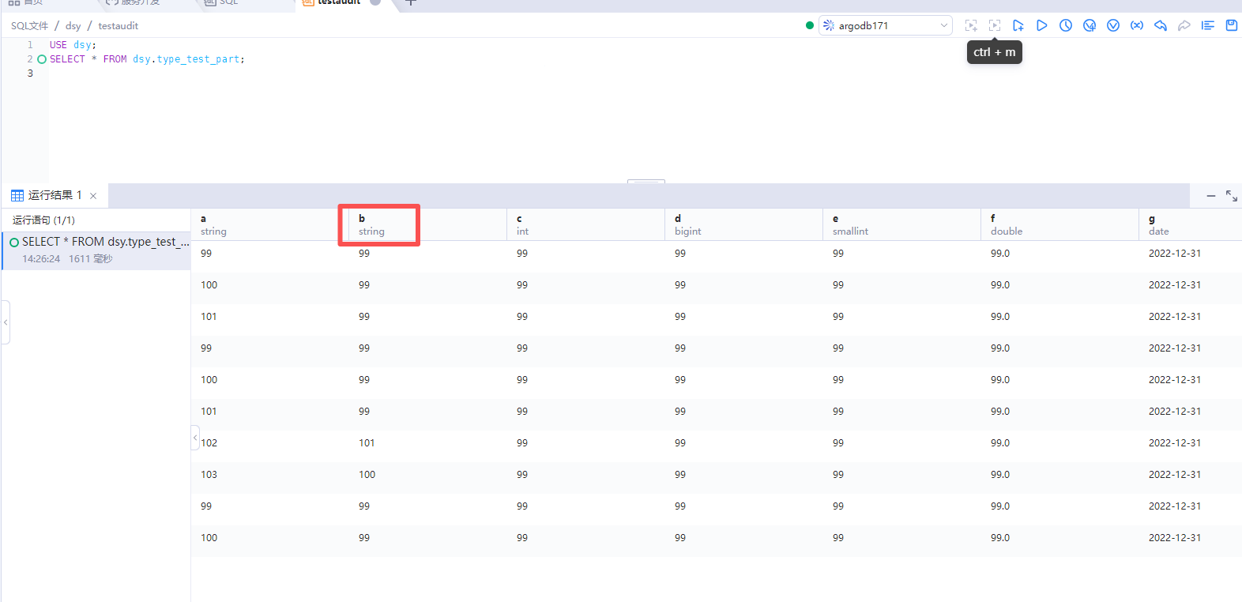This screenshot has height=602, width=1242.
Task: Click the variables (x) icon
Action: click(1136, 25)
